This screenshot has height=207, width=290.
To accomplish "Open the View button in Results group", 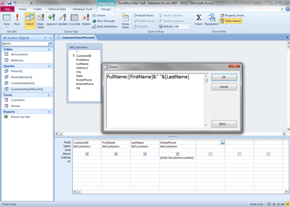I will [6, 20].
